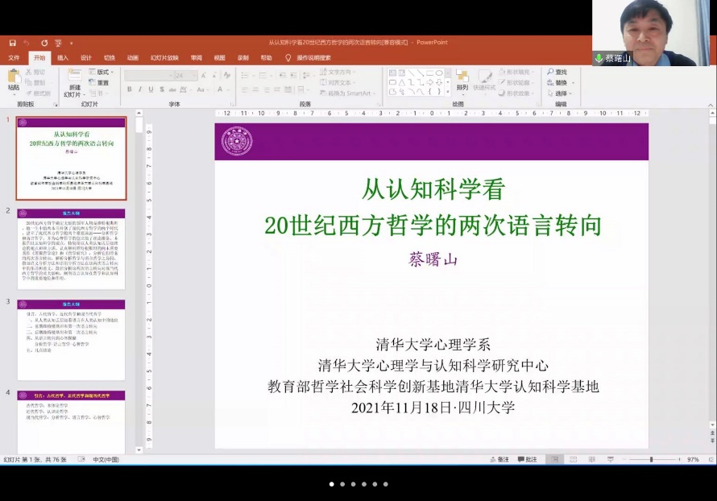Click the lightbulb search (操作说明搜索) icon
Viewport: 717px width, 501px height.
click(x=288, y=58)
